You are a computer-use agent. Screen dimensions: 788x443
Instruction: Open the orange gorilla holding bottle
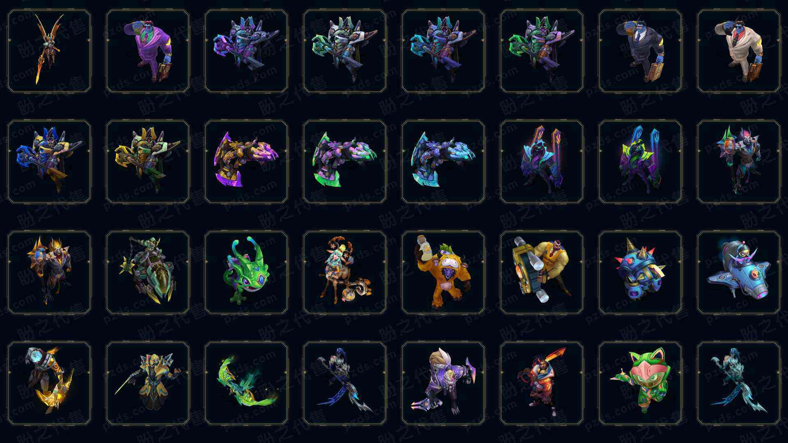443,272
